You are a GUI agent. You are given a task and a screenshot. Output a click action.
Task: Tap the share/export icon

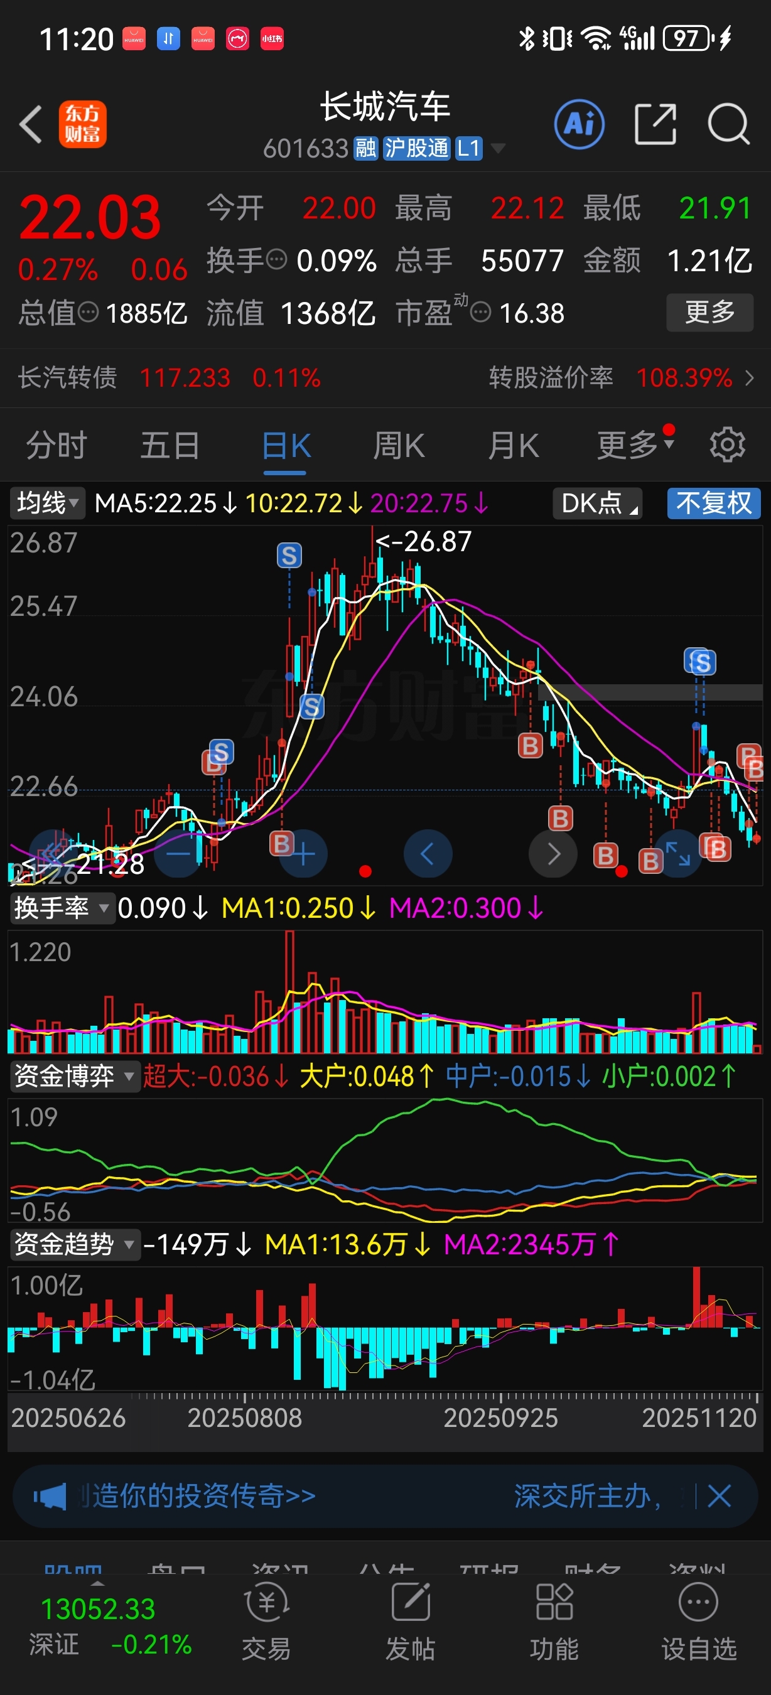(x=655, y=124)
